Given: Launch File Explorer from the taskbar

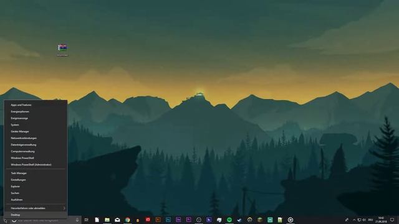Looking at the screenshot, I should [x=107, y=220].
